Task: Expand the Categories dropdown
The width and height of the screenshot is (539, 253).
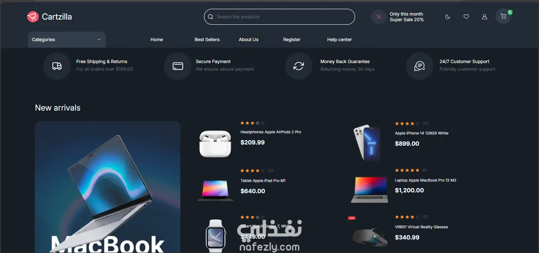Action: pyautogui.click(x=67, y=40)
